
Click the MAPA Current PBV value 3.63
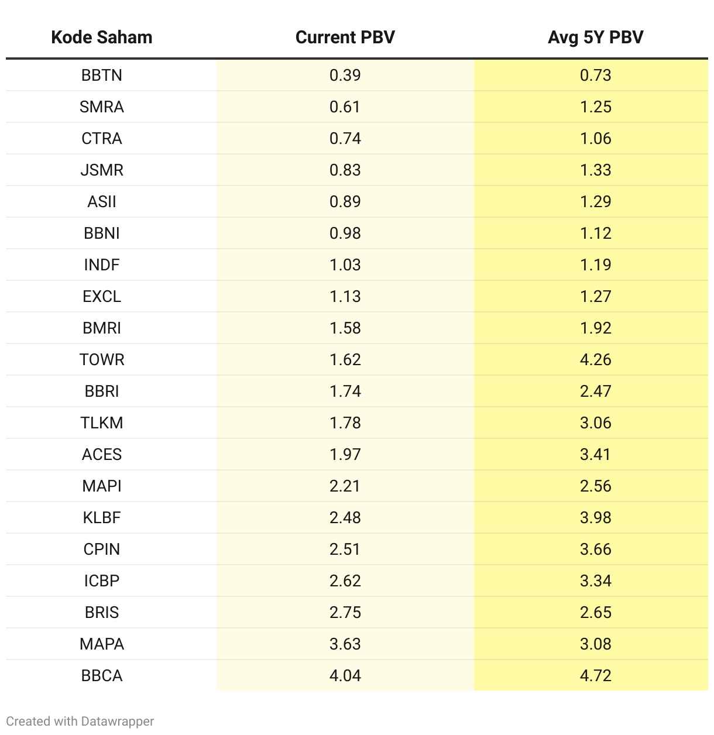pyautogui.click(x=345, y=644)
